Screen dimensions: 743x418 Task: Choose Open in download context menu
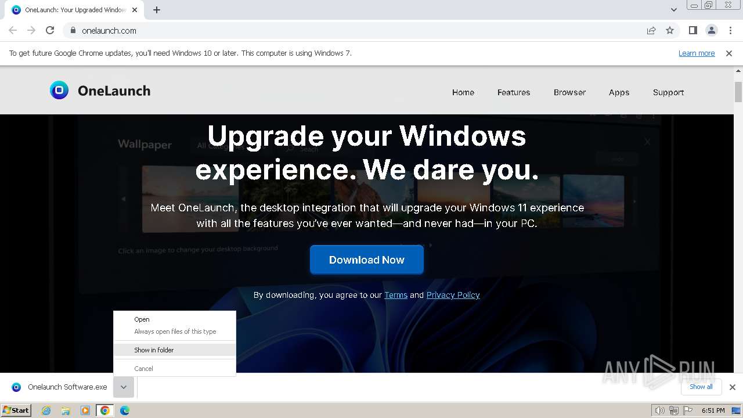point(175,319)
